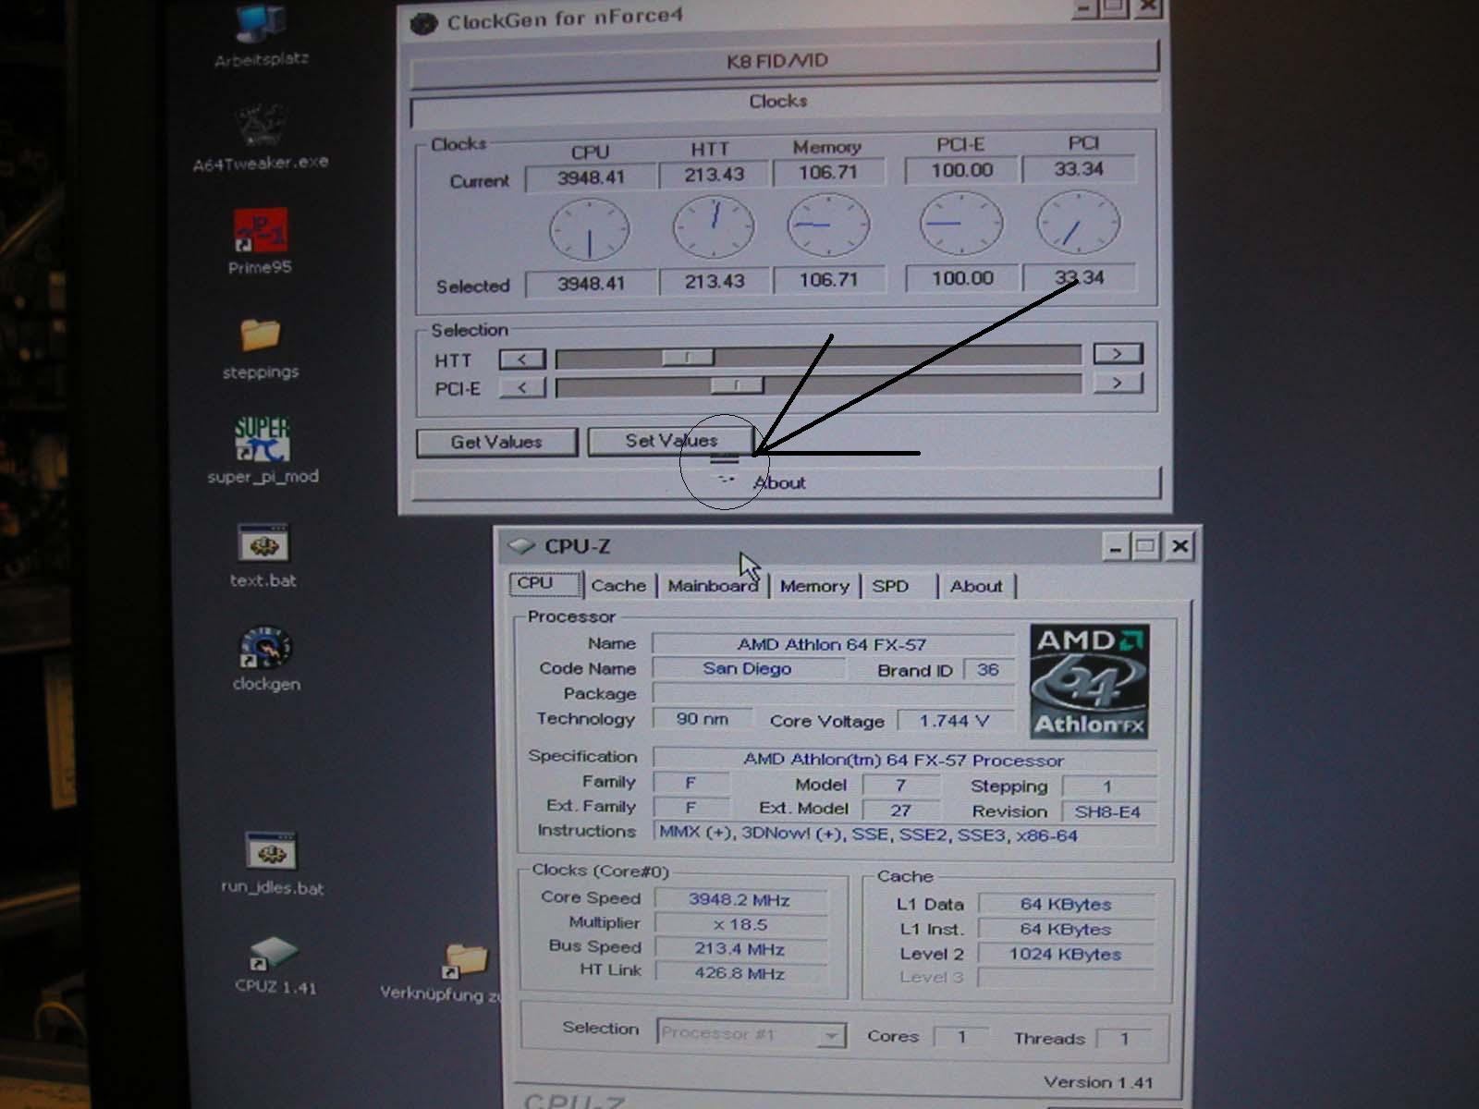The height and width of the screenshot is (1109, 1479).
Task: Click the AMD Athlon 64 FX logo
Action: [x=1089, y=681]
